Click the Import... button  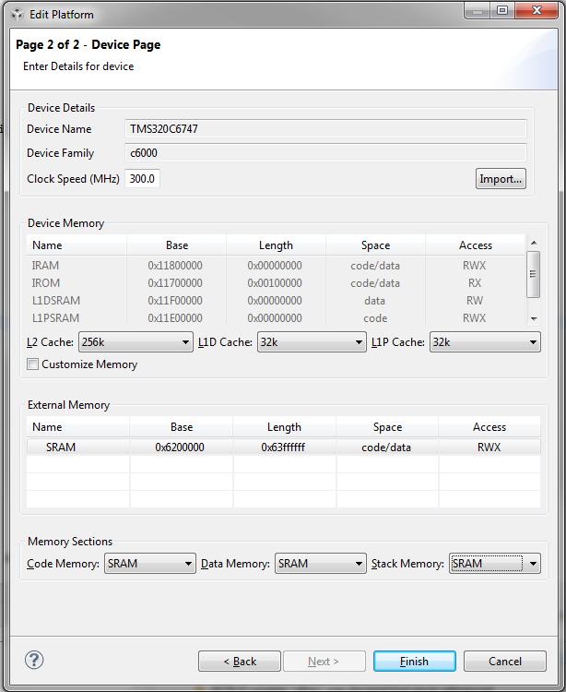click(501, 179)
